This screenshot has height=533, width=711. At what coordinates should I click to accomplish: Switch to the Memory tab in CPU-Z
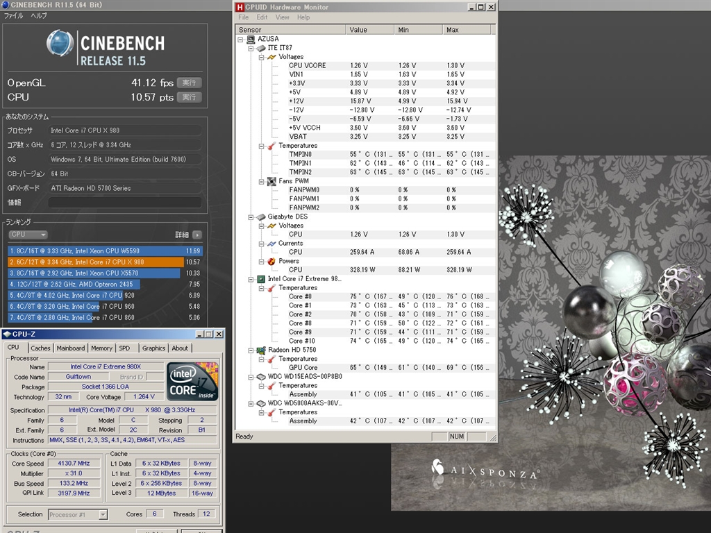(101, 348)
